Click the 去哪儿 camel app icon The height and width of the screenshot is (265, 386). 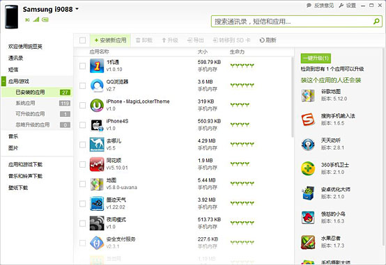pos(97,145)
